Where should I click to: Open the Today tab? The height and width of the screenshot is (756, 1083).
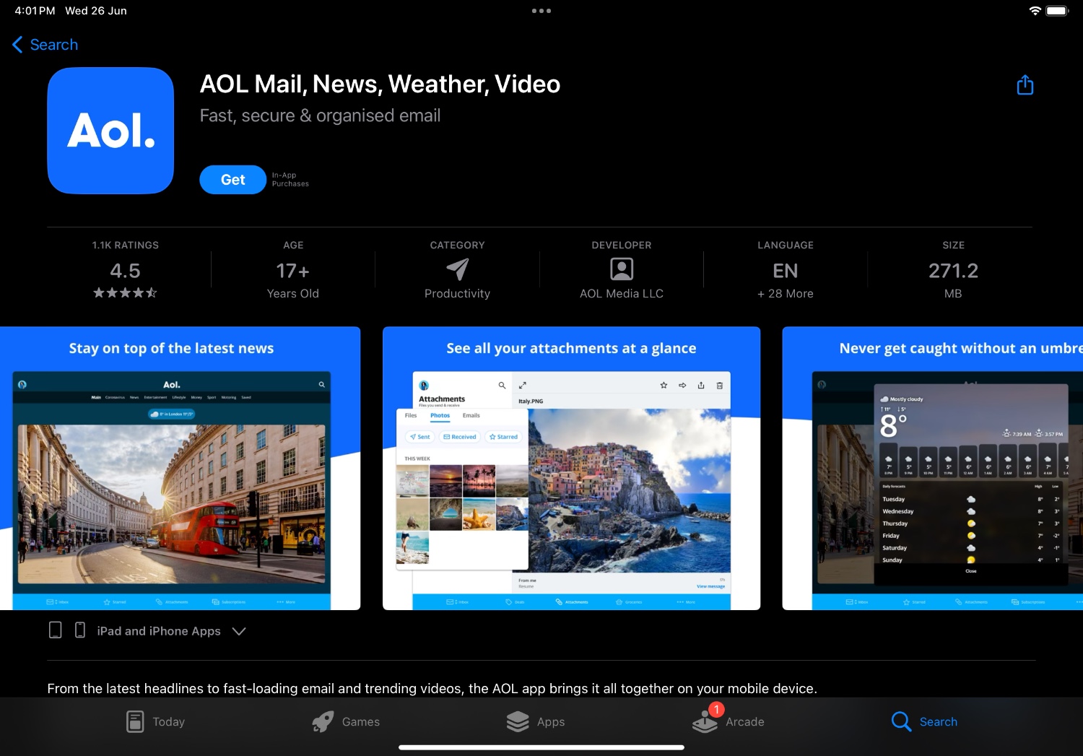tap(155, 721)
